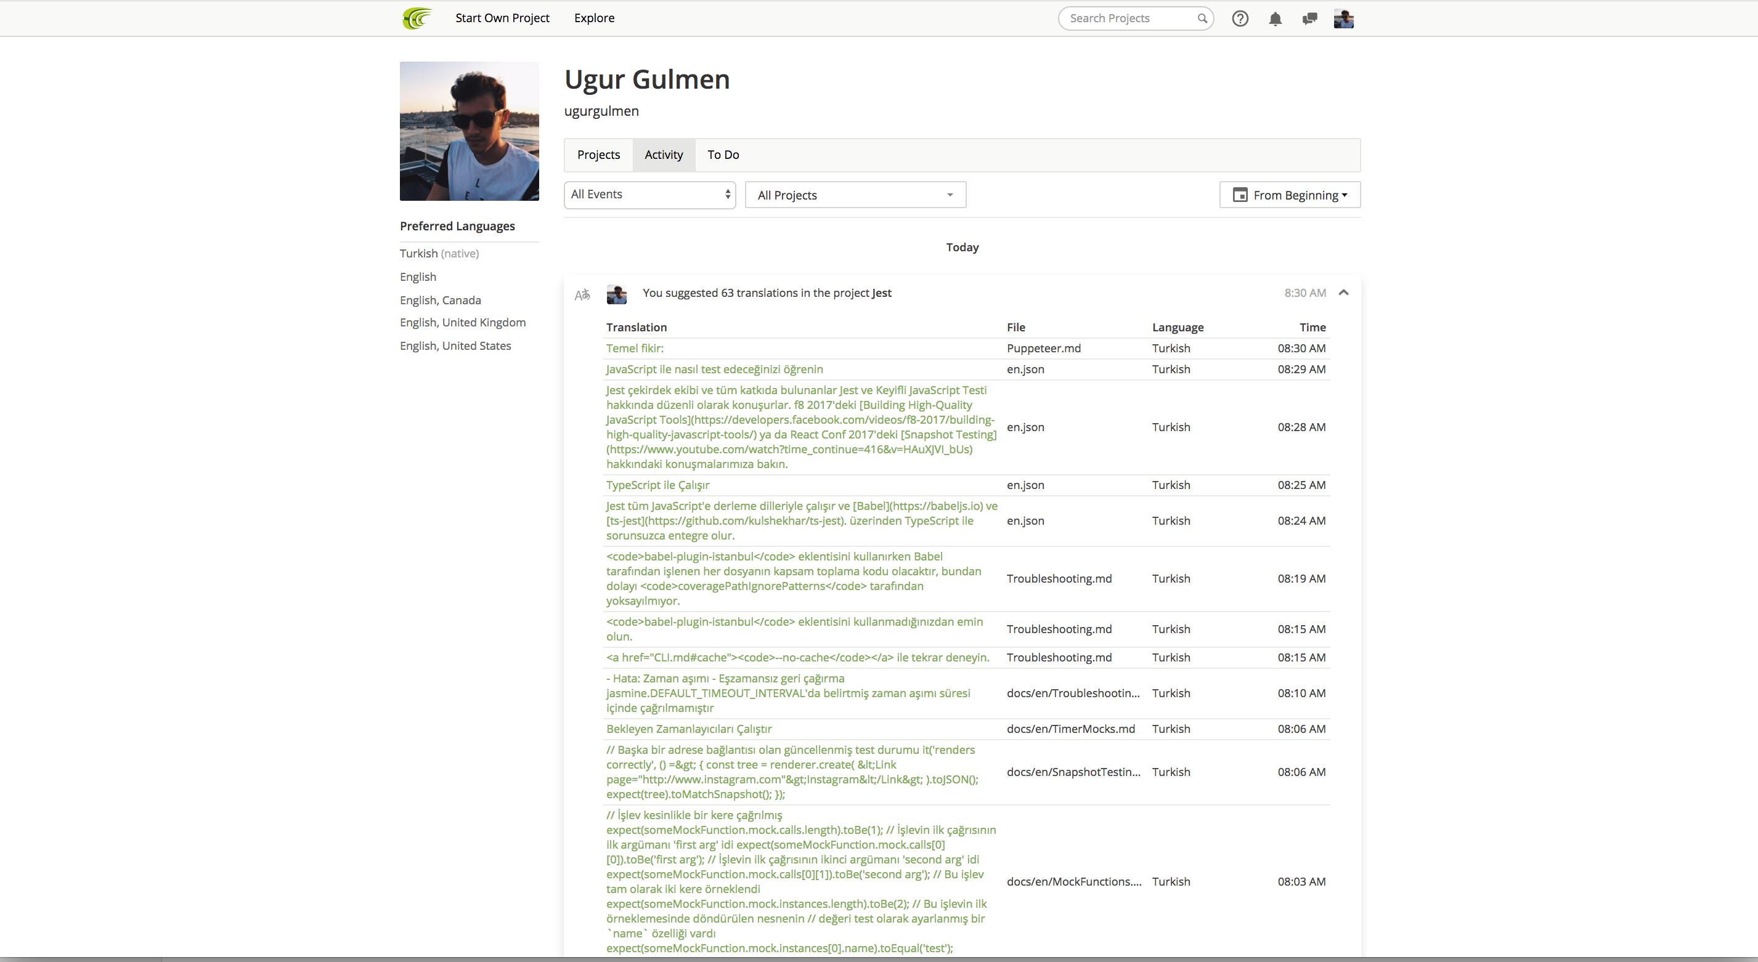Click the 08:19 AM time cell
Screen dimensions: 1758x962
[1301, 578]
